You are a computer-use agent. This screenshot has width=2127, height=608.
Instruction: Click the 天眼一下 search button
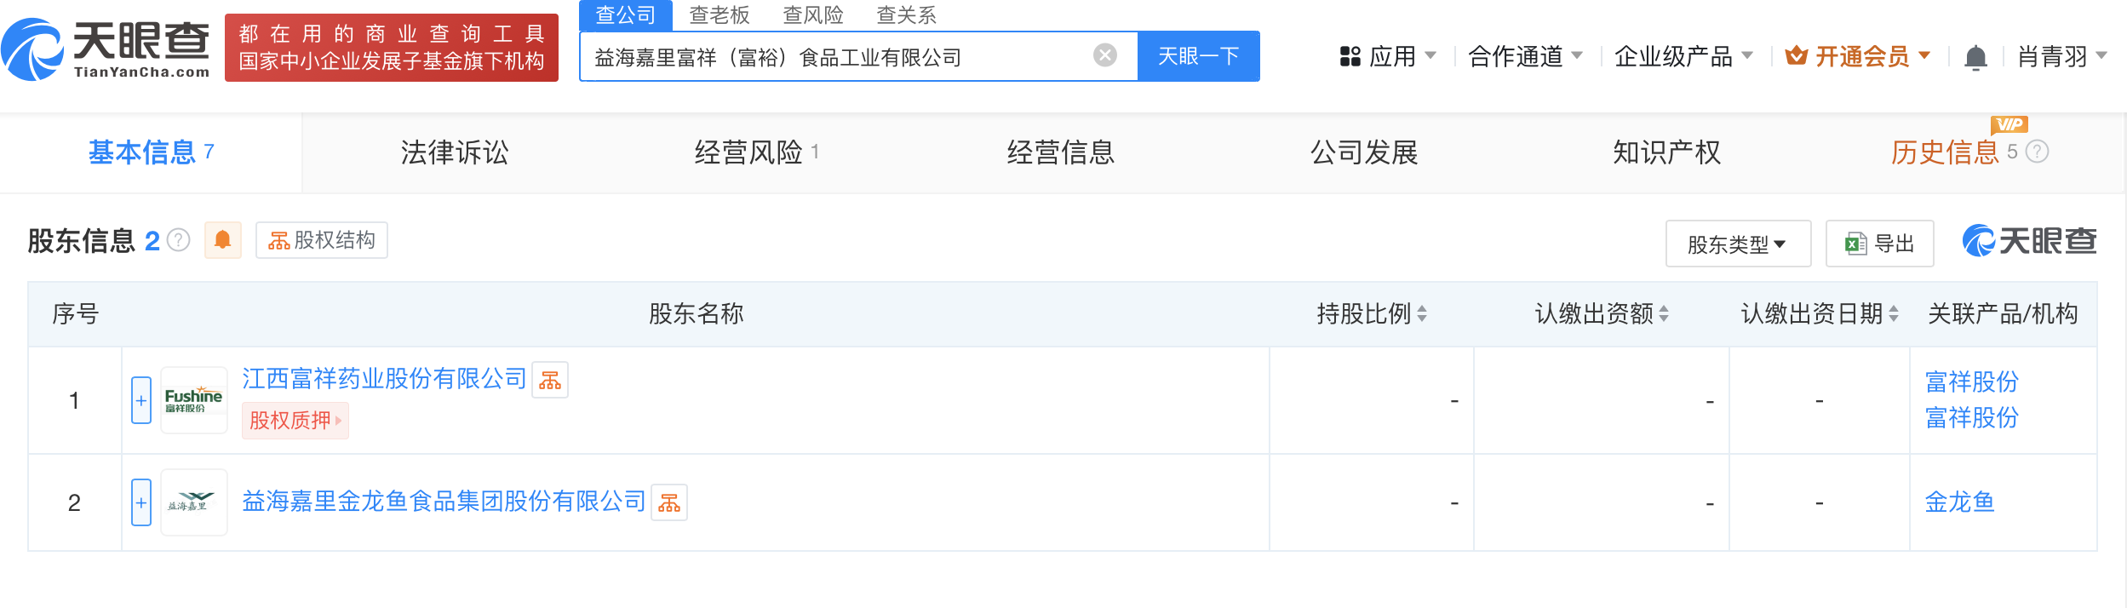pyautogui.click(x=1198, y=56)
